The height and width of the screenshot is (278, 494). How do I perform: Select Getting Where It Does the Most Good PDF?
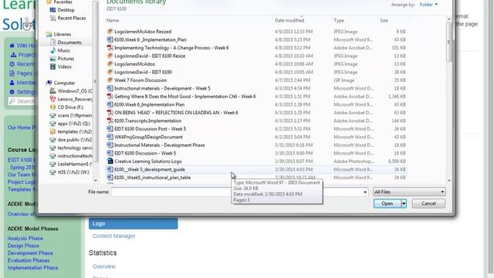pyautogui.click(x=185, y=97)
